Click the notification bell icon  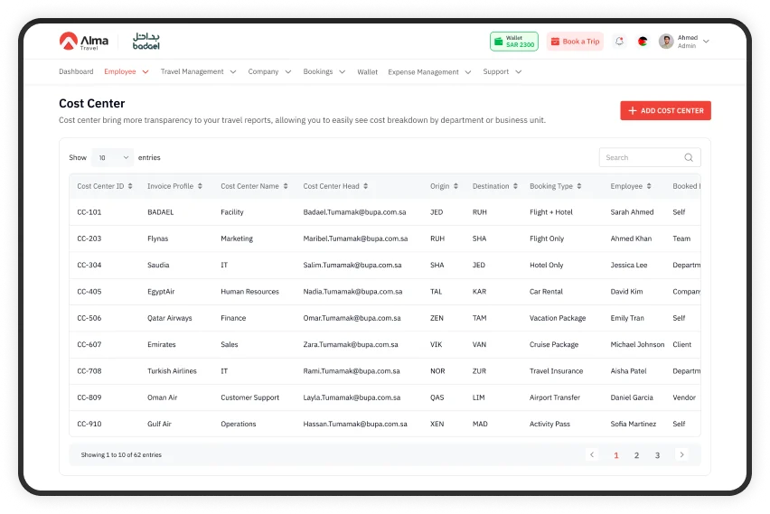619,42
